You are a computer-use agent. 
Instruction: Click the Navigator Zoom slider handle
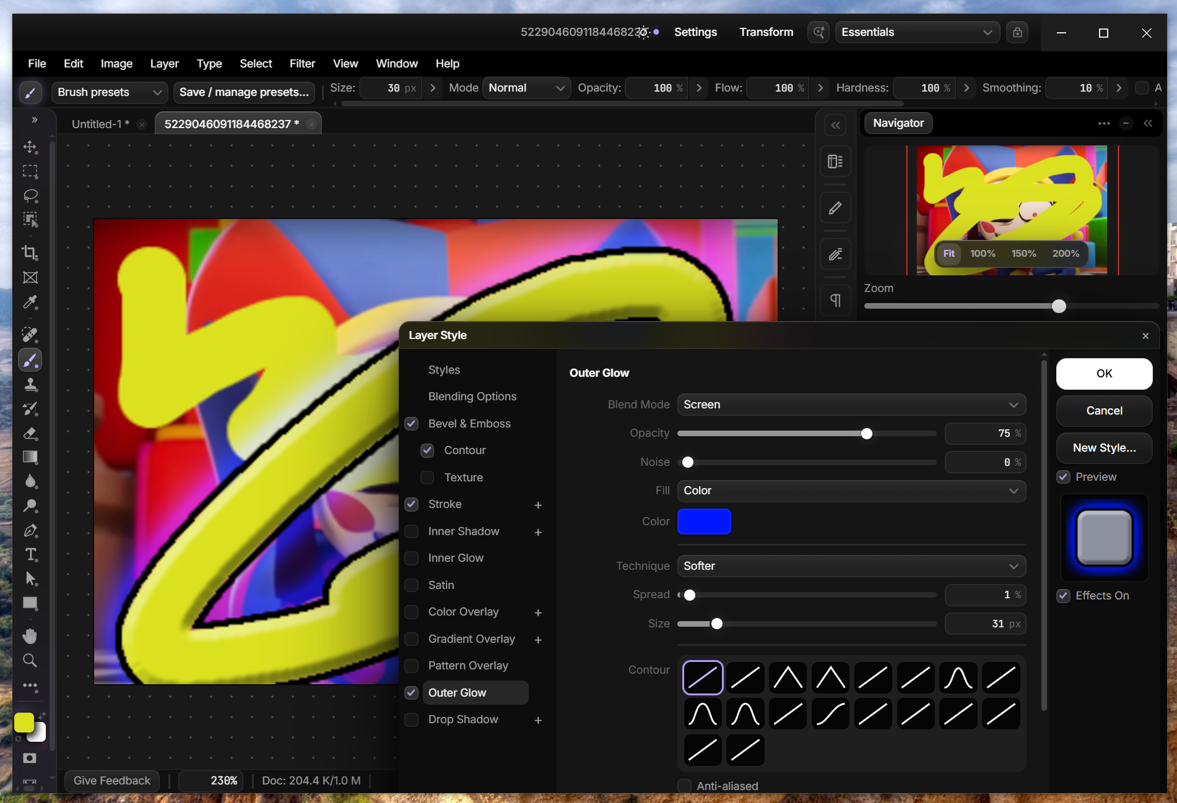(x=1059, y=306)
